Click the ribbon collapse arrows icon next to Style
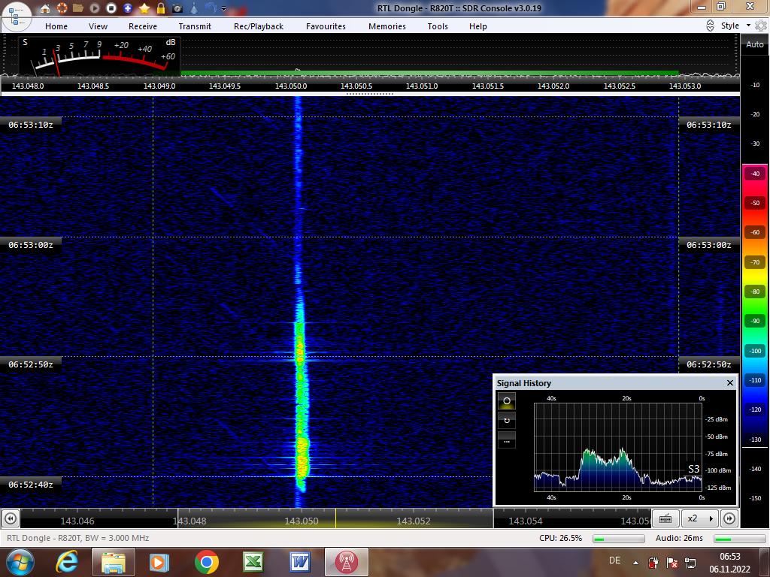 coord(710,26)
